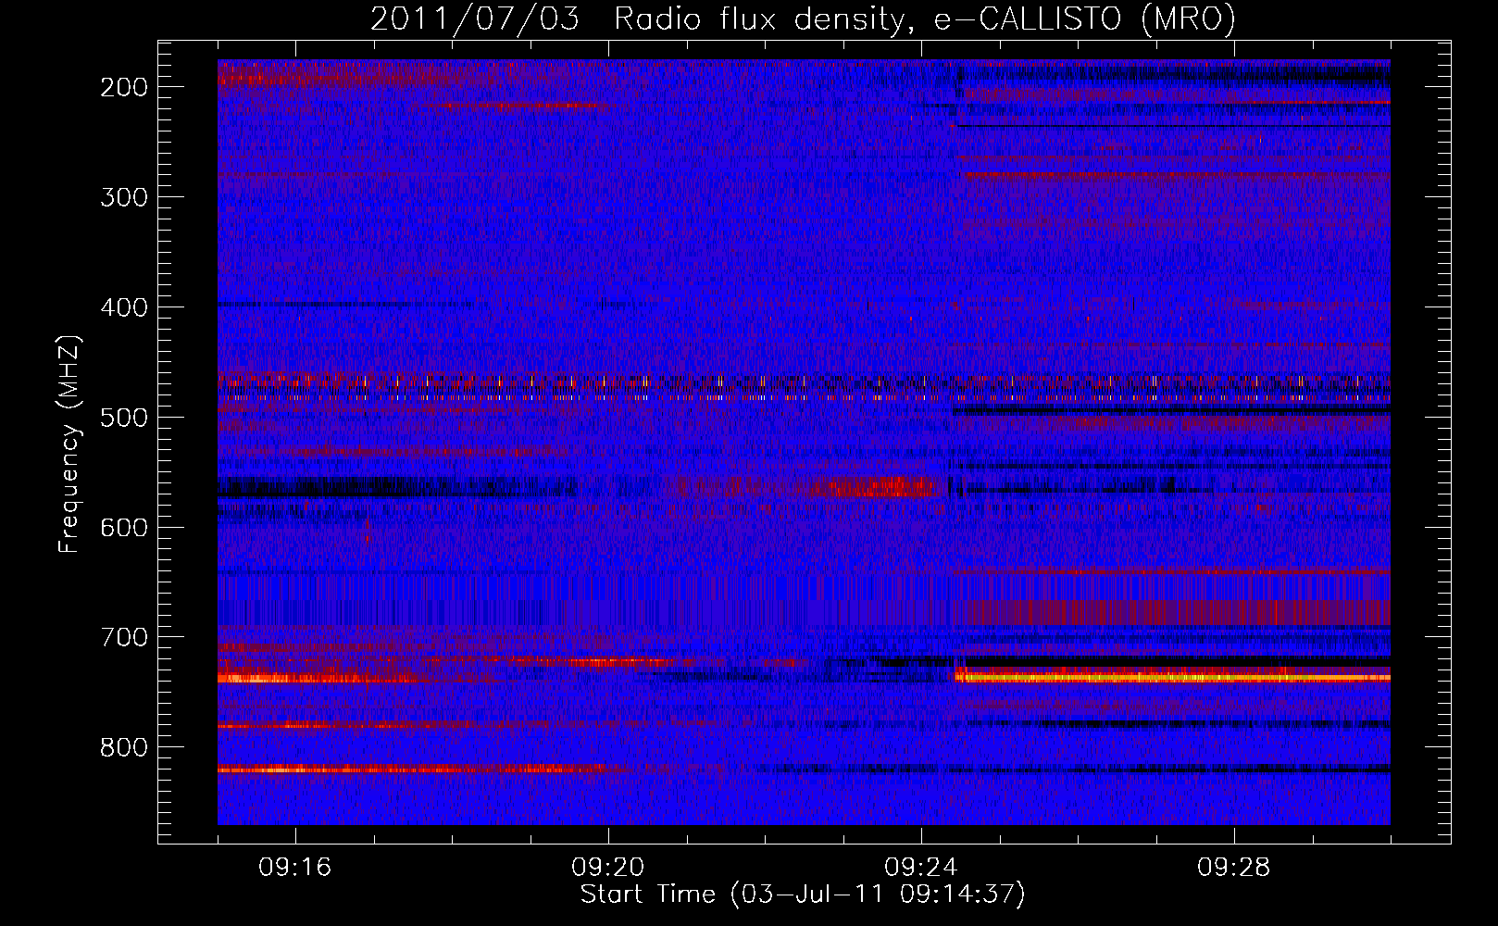Click the 600 frequency tick label
Screen dimensions: 1498x926
click(123, 528)
